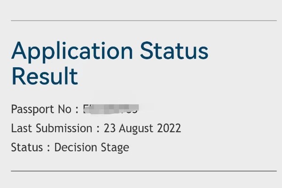Click the word "Last" in the submission row
Image resolution: width=282 pixels, height=188 pixels.
pyautogui.click(x=20, y=128)
